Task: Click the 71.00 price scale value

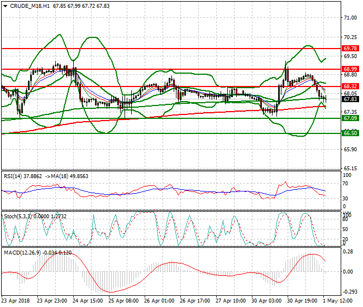Action: (350, 18)
